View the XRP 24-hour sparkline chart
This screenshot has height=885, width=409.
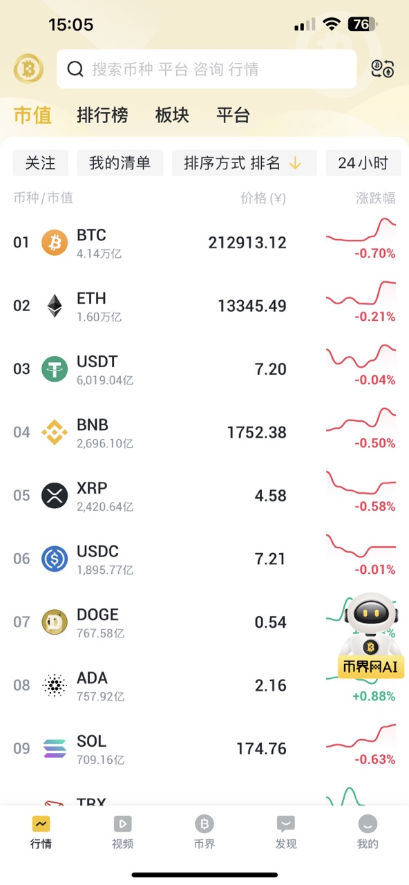click(x=361, y=483)
